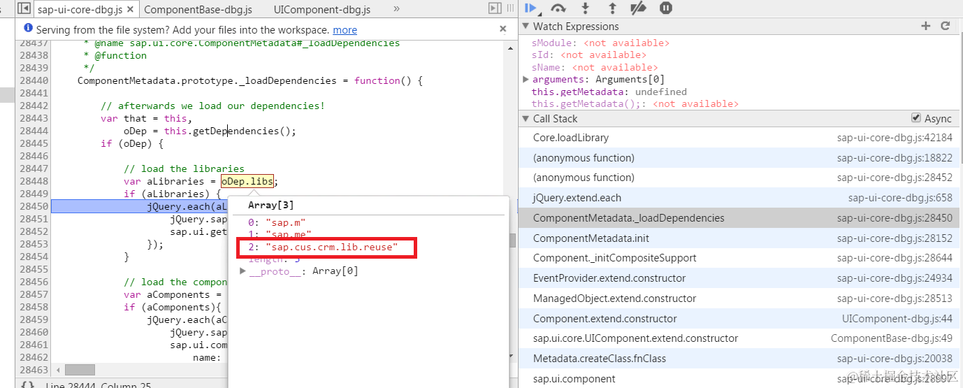
Task: Deactivate breakpoints
Action: (x=639, y=8)
